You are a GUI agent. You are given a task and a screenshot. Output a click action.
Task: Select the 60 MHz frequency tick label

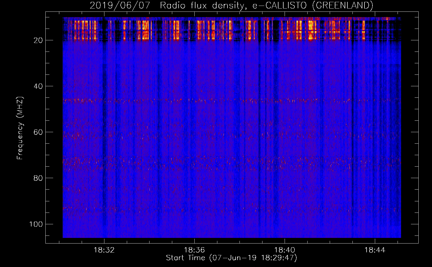click(x=38, y=132)
